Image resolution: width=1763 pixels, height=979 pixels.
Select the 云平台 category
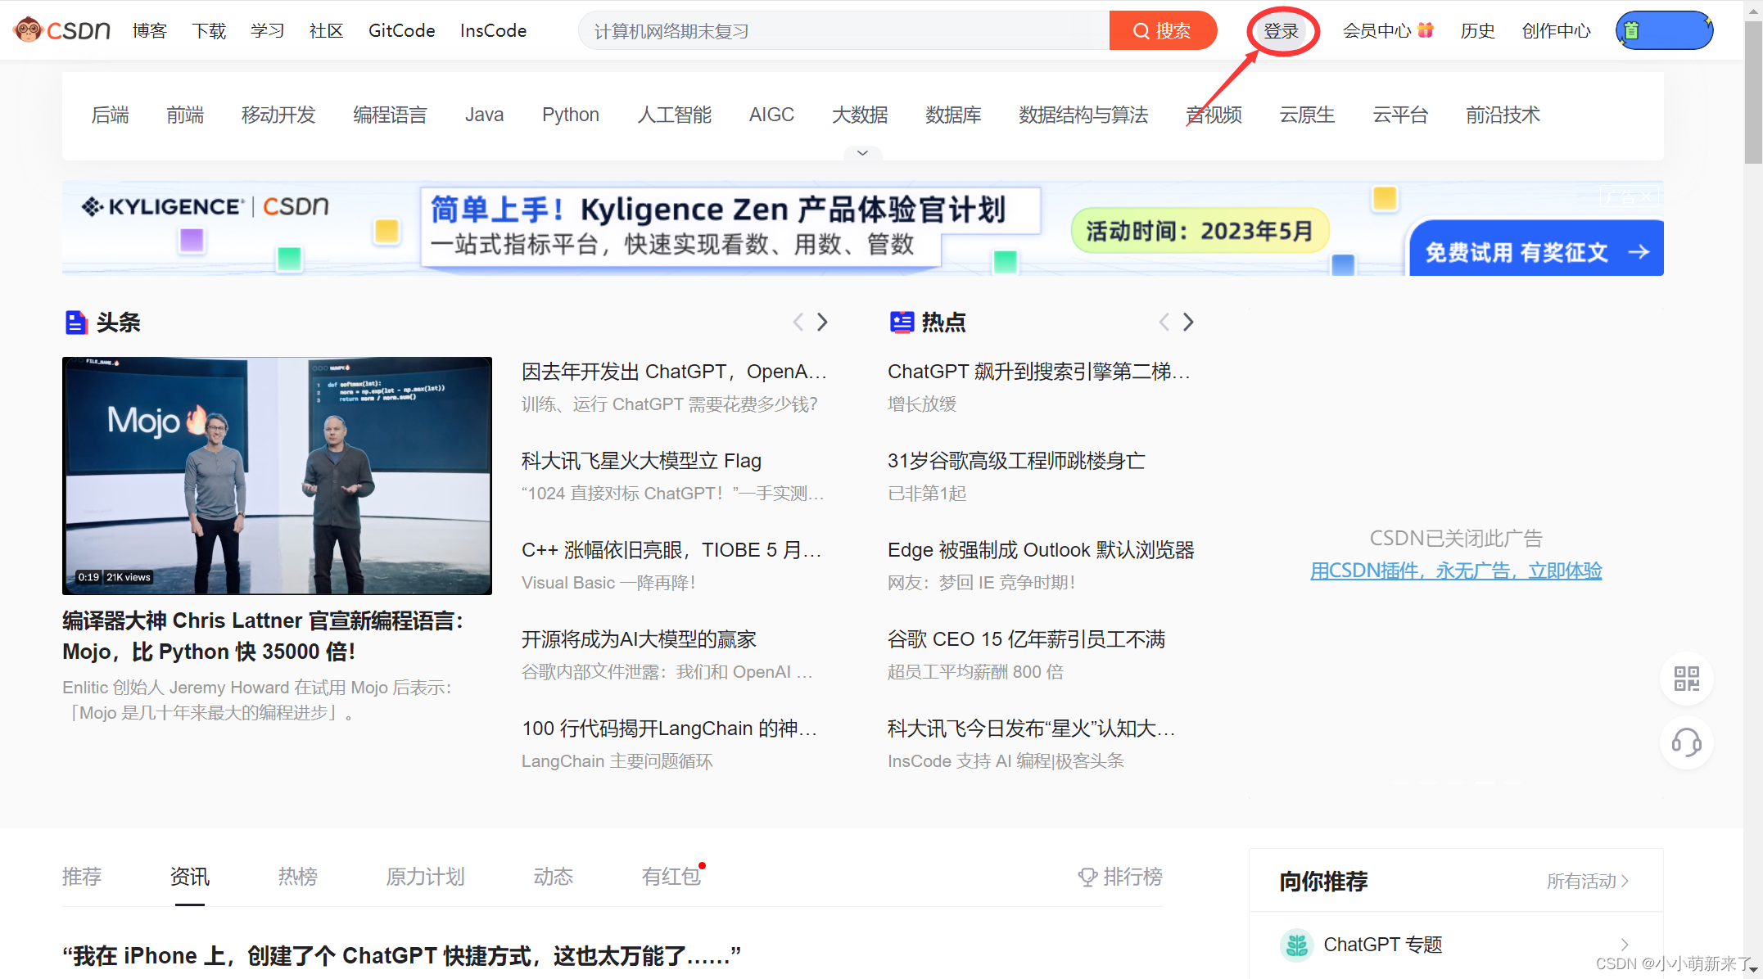pyautogui.click(x=1401, y=115)
